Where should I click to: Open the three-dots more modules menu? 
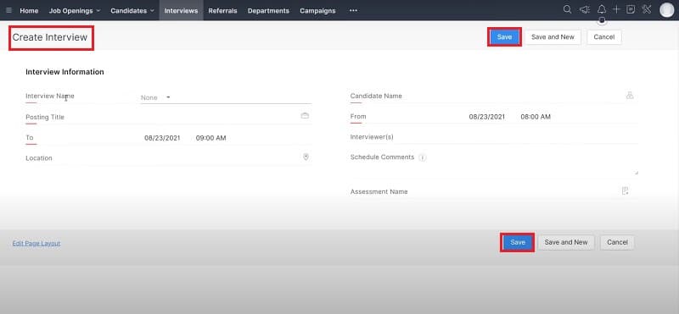point(353,10)
